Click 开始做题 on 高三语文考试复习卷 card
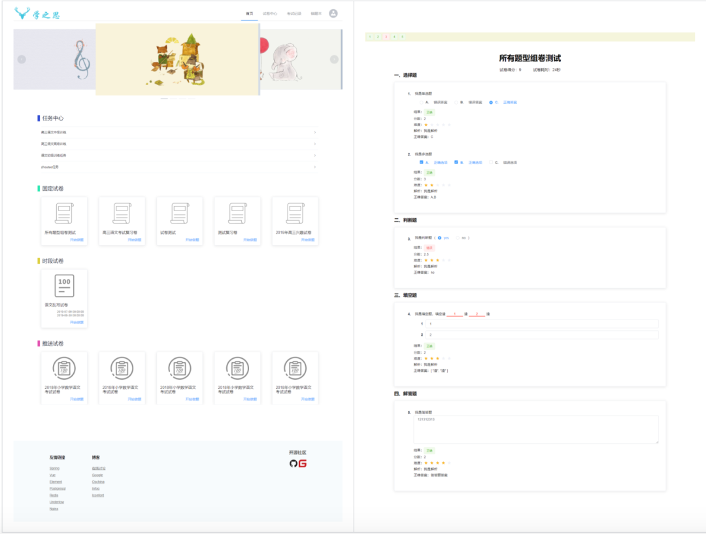This screenshot has height=534, width=706. 135,240
